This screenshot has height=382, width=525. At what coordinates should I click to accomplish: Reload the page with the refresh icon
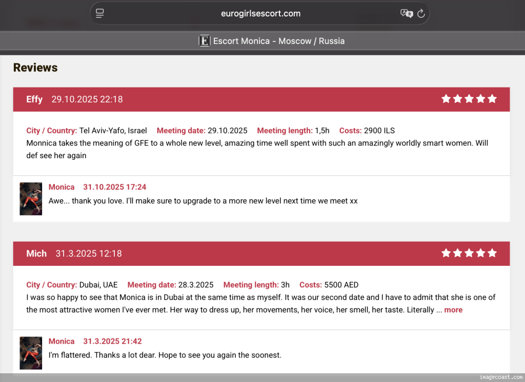point(421,14)
